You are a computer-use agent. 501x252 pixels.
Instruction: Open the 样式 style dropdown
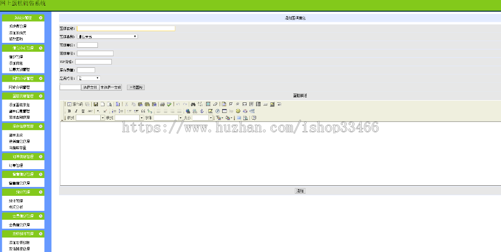(x=90, y=118)
